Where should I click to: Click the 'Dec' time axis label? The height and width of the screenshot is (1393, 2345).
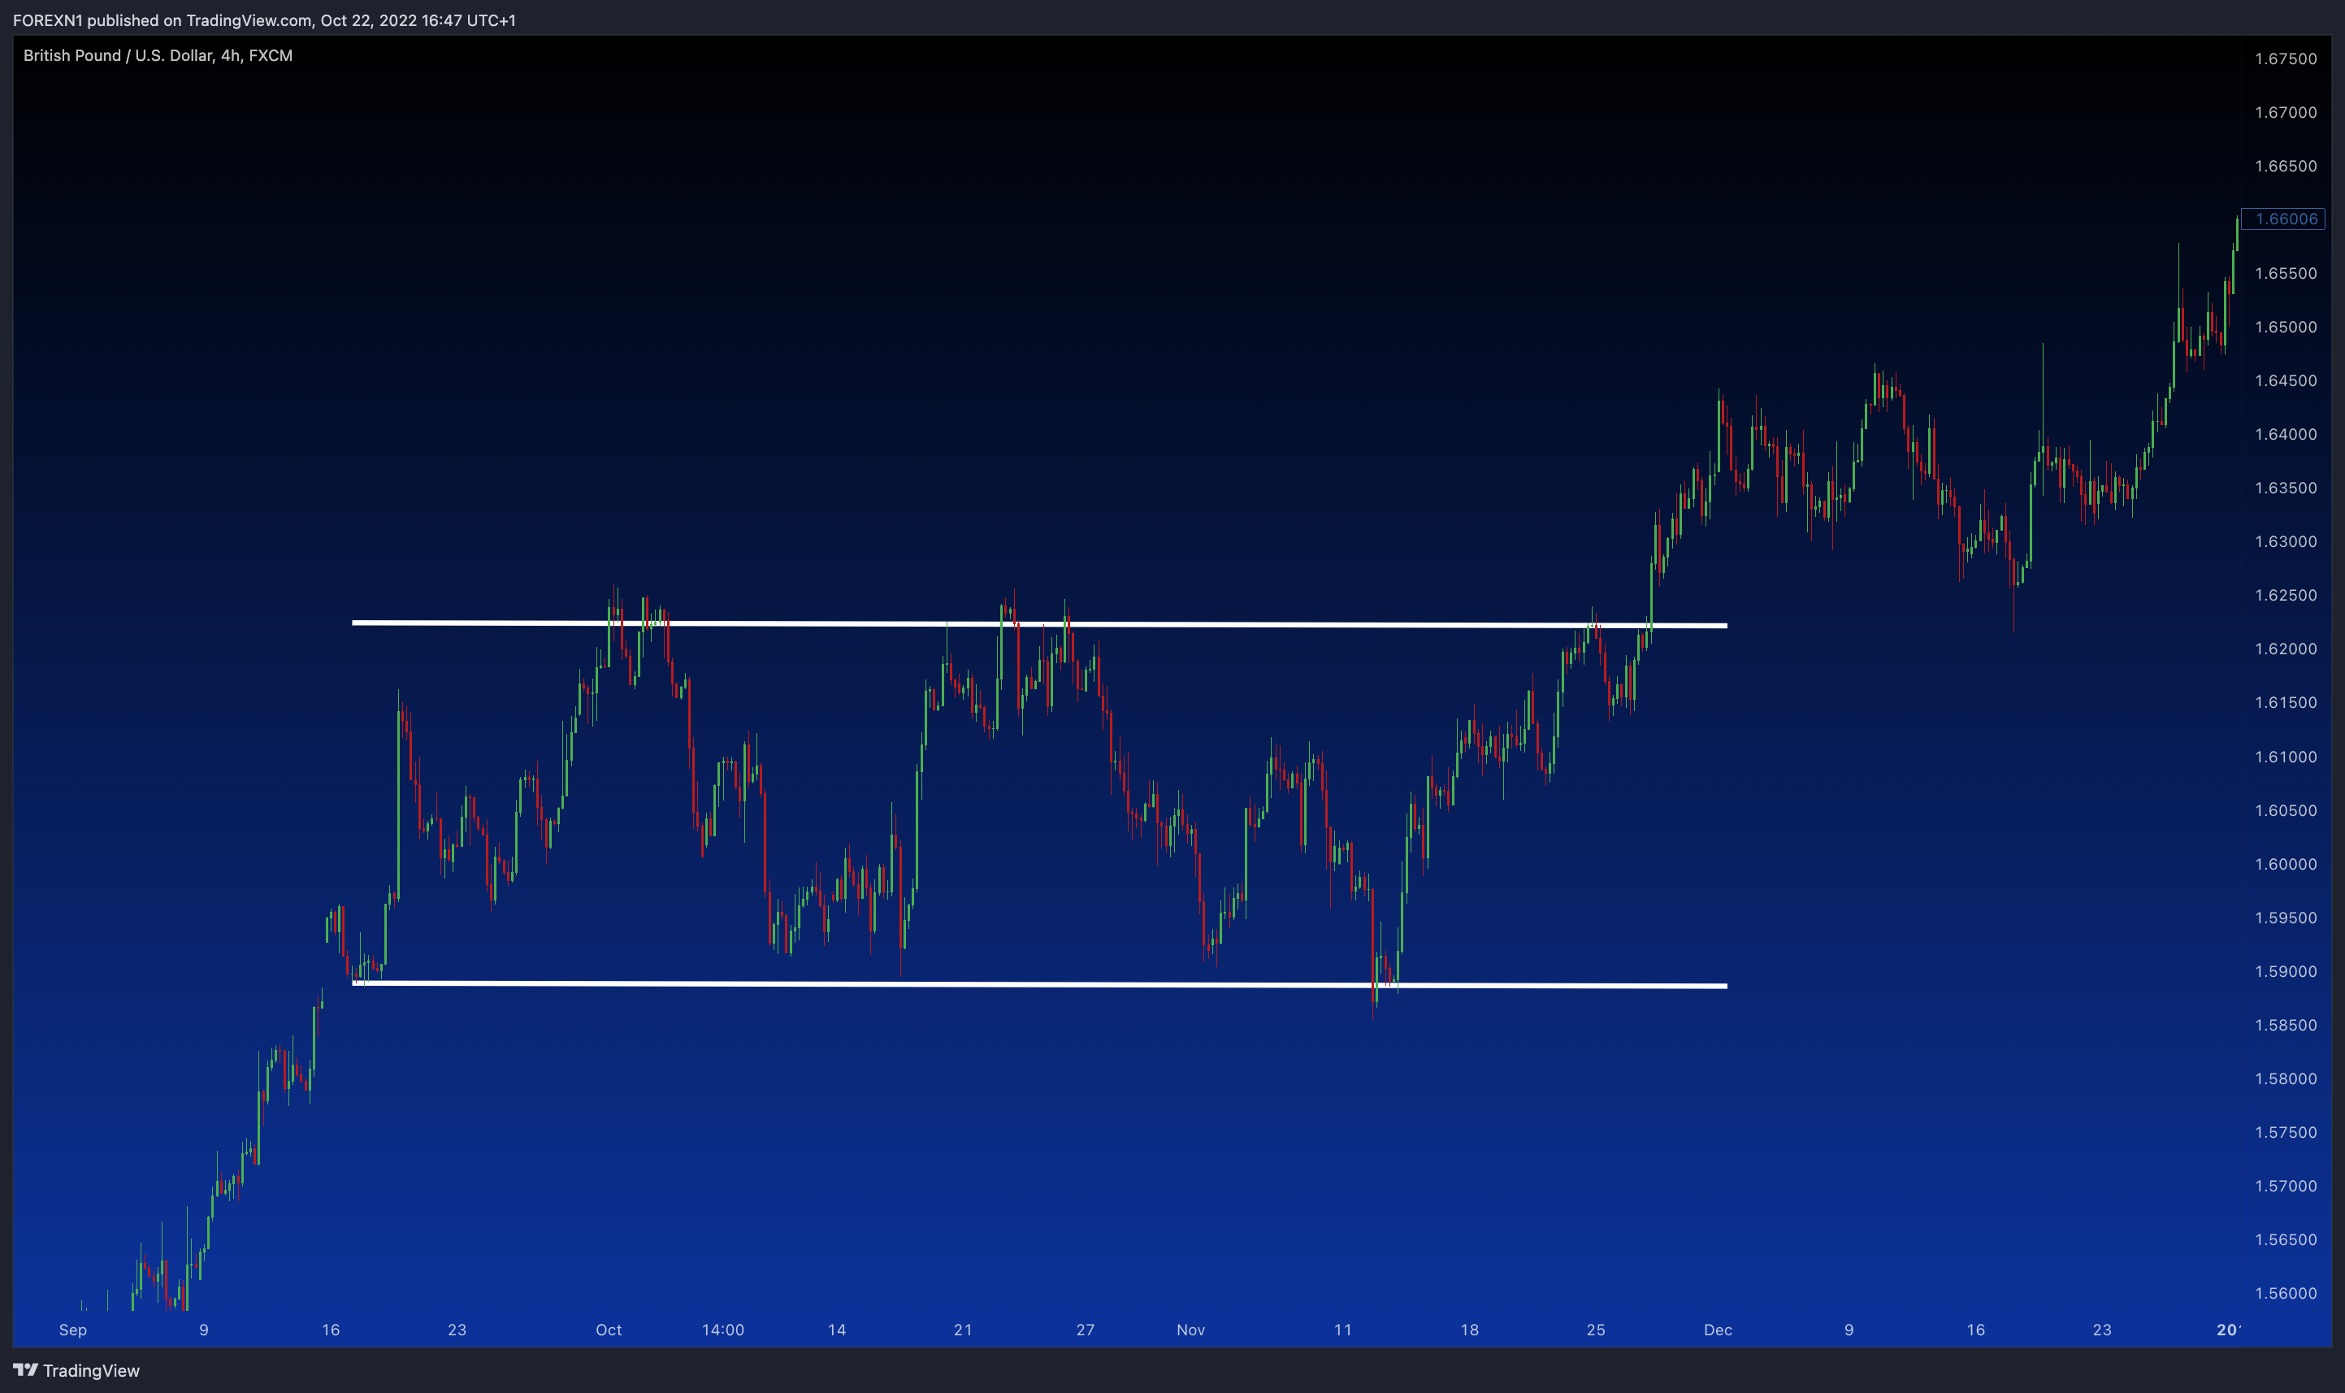(1719, 1329)
